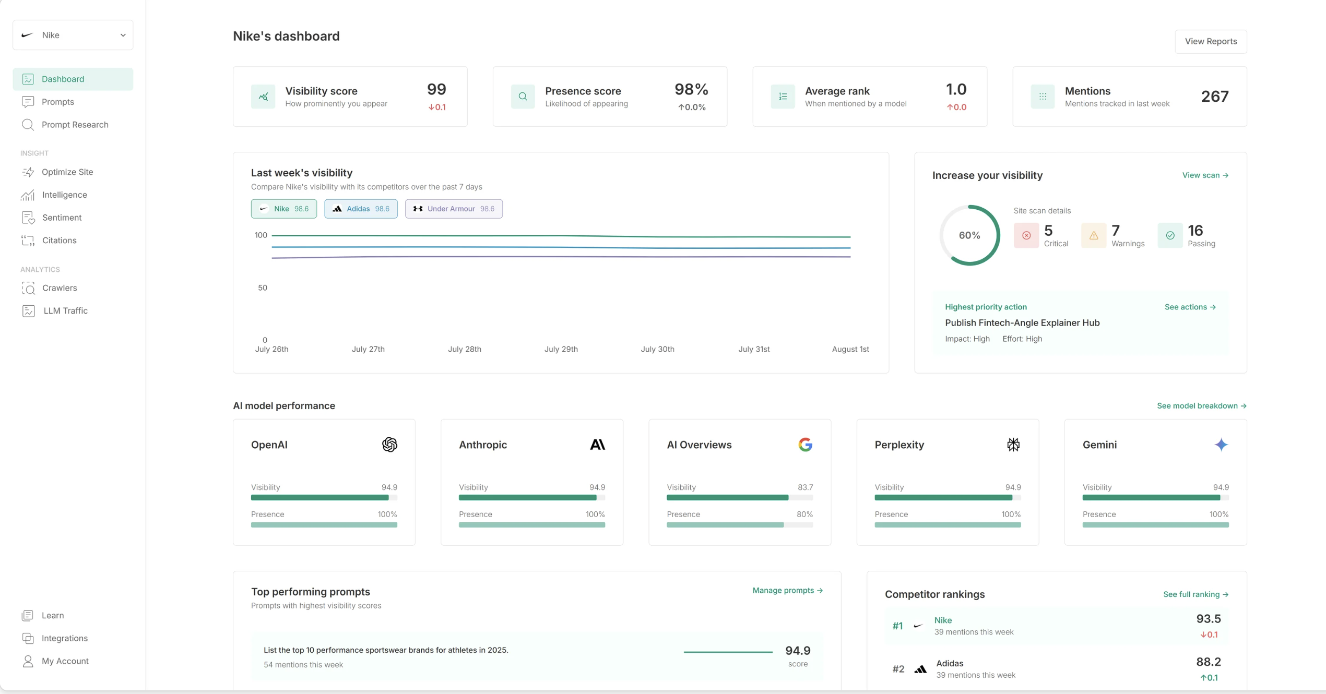Viewport: 1326px width, 694px height.
Task: Follow the Manage prompts link
Action: tap(787, 590)
